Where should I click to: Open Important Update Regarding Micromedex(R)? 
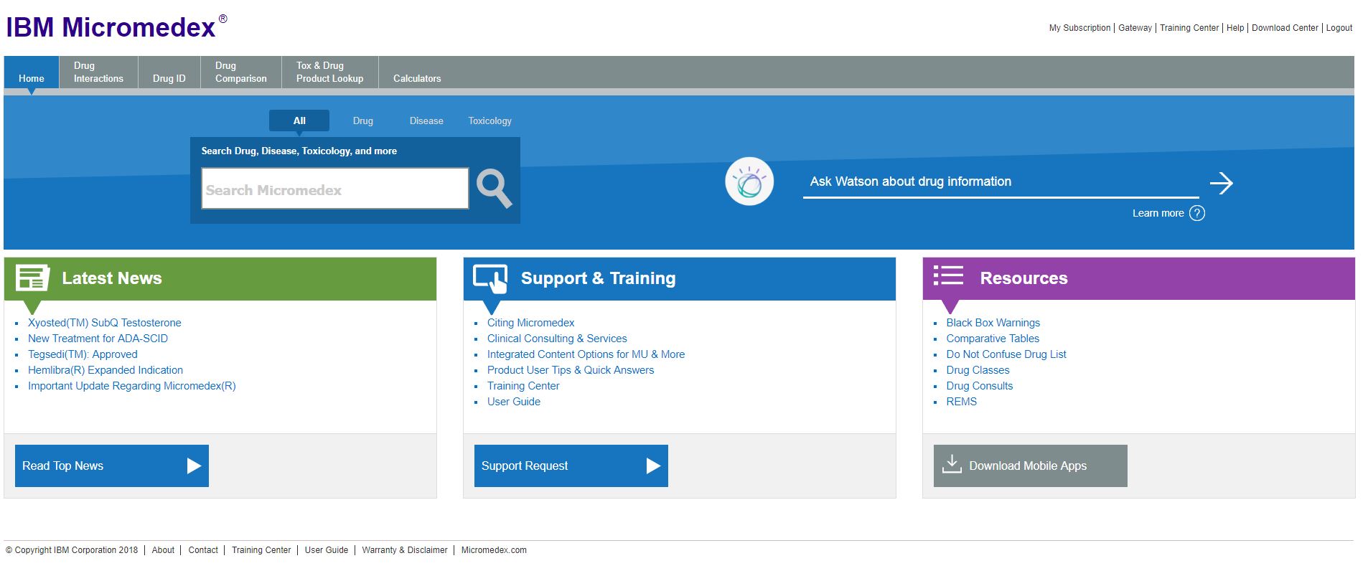pyautogui.click(x=132, y=386)
